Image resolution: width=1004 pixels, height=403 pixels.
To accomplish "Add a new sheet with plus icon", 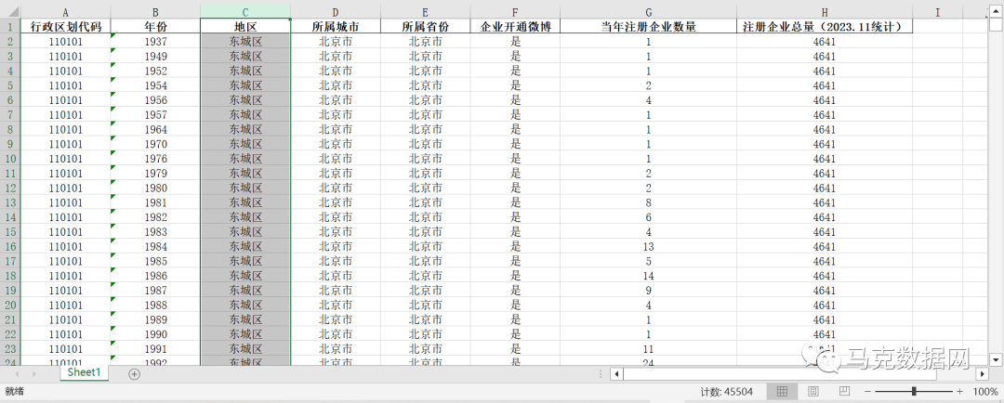I will pos(134,374).
